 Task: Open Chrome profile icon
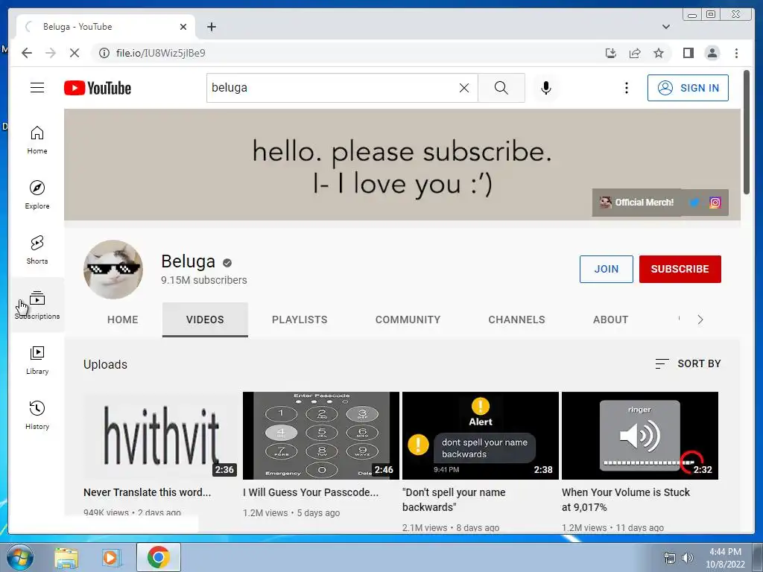[x=712, y=53]
